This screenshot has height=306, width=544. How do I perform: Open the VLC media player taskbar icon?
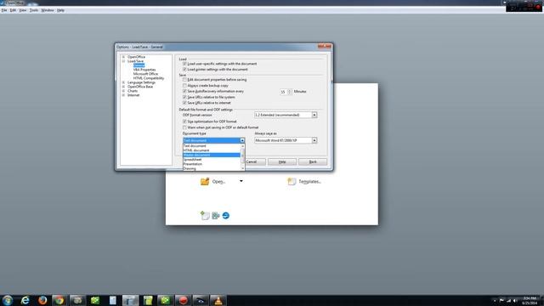click(218, 300)
